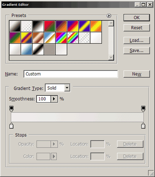Click the presets scrollbar down arrow

coord(111,57)
